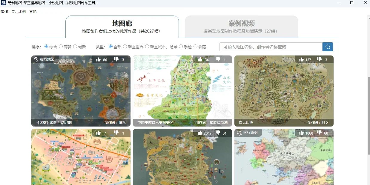Open the 显示比例 menu

pos(19,12)
